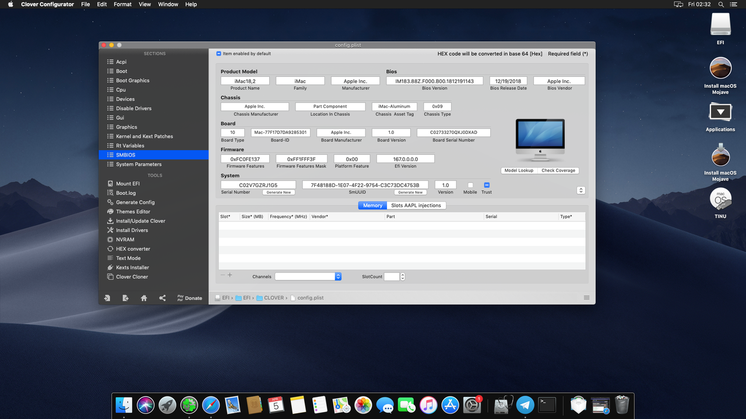
Task: Open the Help menu
Action: coord(191,4)
